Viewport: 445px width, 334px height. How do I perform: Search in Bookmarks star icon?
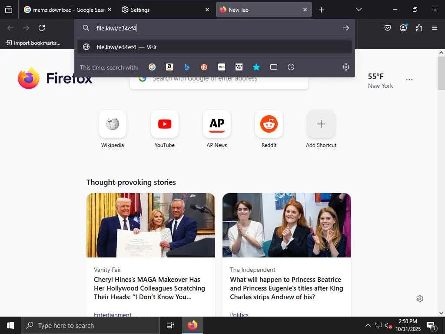256,67
